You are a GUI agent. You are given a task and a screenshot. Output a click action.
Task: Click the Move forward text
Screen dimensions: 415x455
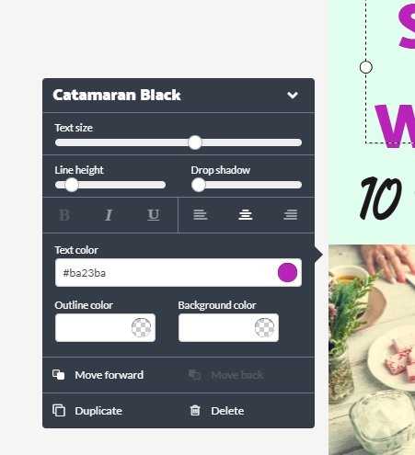click(x=110, y=375)
